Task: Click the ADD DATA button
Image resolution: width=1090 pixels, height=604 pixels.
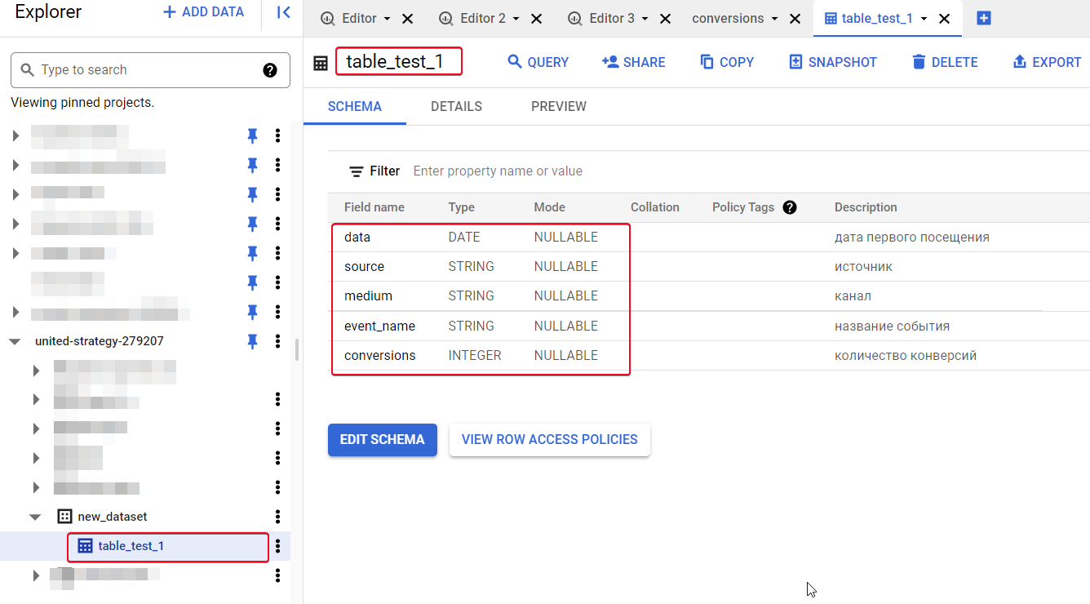Action: click(204, 12)
